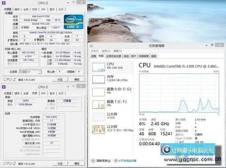Open 关于 tab in CPU-Z memory window
The height and width of the screenshot is (168, 226).
pos(61,93)
